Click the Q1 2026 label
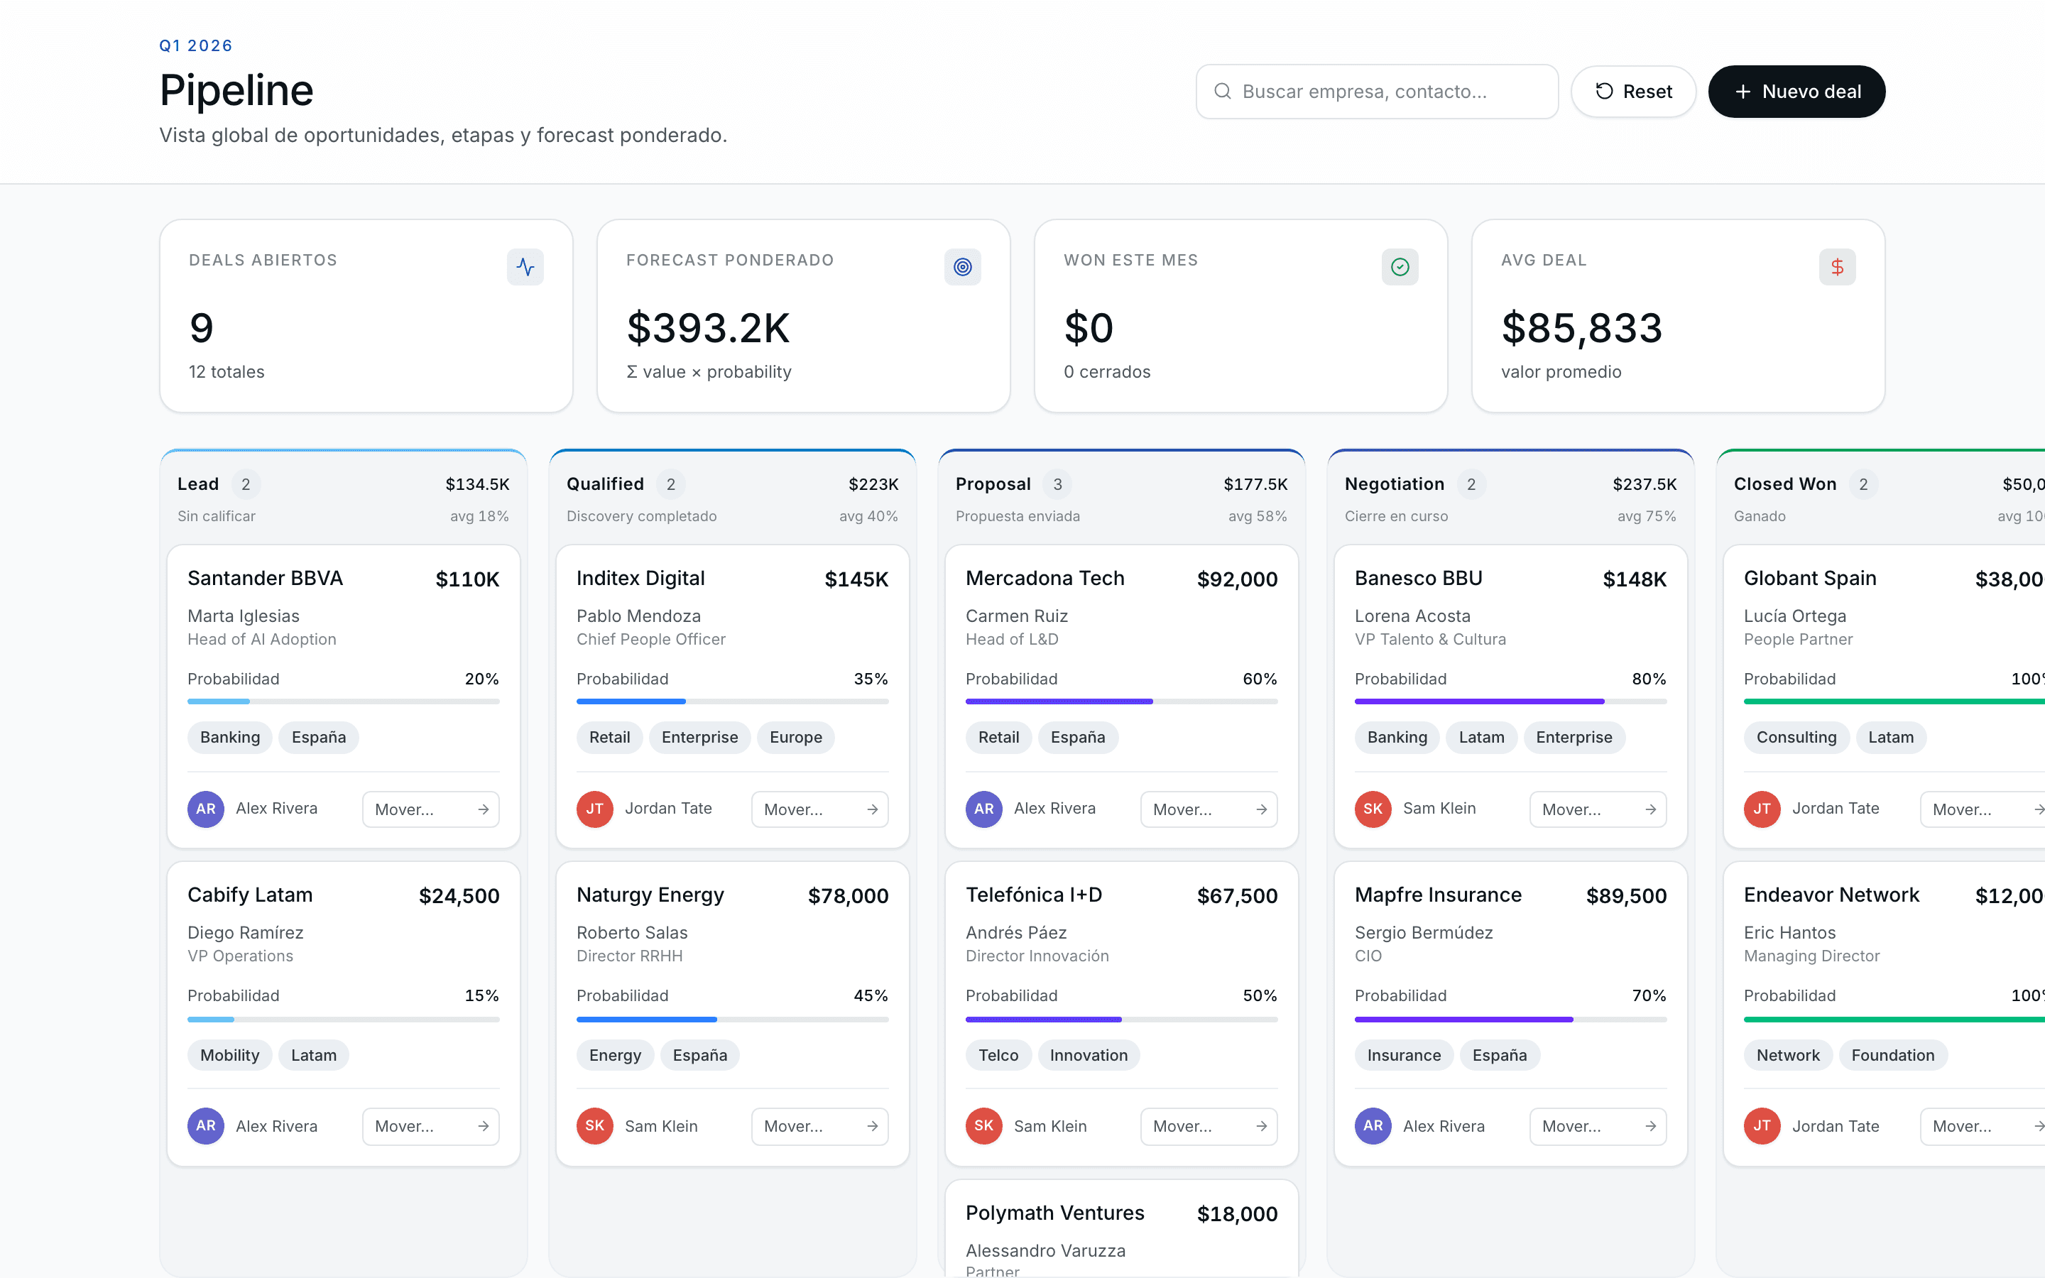Image resolution: width=2045 pixels, height=1278 pixels. point(196,45)
